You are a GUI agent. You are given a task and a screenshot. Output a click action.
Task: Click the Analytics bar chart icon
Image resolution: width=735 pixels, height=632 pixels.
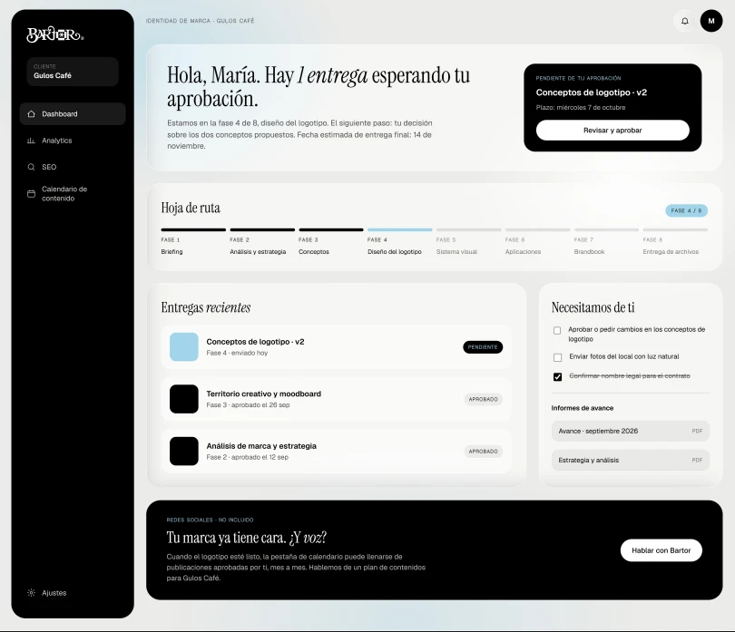coord(32,141)
